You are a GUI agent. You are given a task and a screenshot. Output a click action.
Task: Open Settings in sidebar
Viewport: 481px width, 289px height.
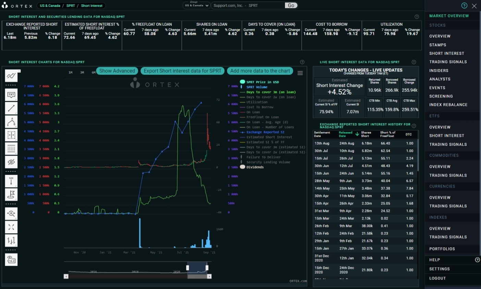pyautogui.click(x=440, y=269)
